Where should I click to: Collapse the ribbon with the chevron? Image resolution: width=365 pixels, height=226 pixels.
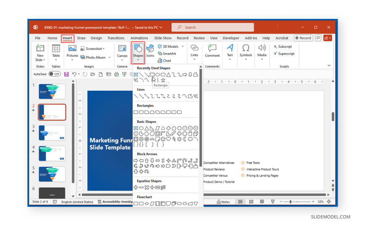(329, 65)
